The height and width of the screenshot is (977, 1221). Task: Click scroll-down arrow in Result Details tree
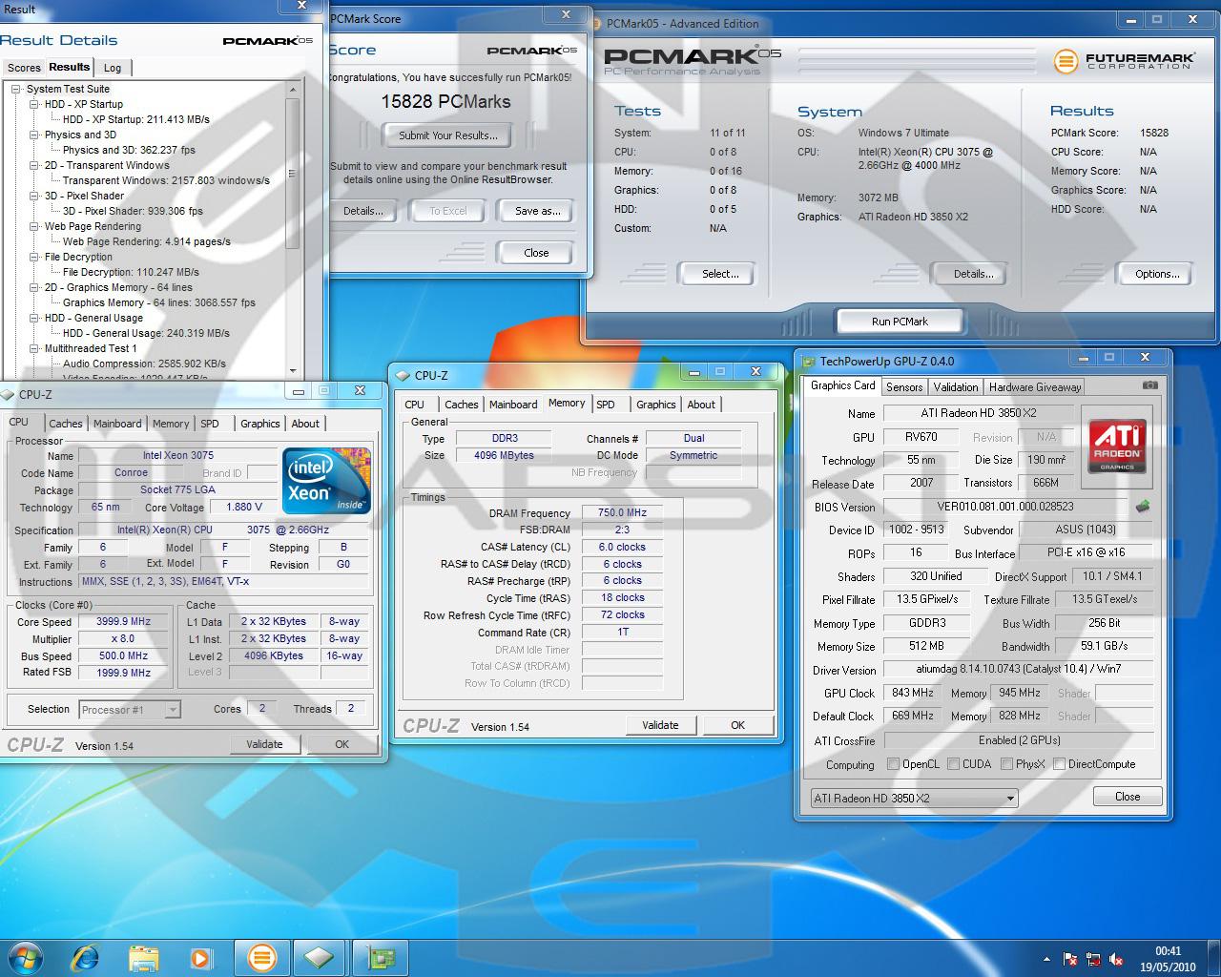point(293,371)
